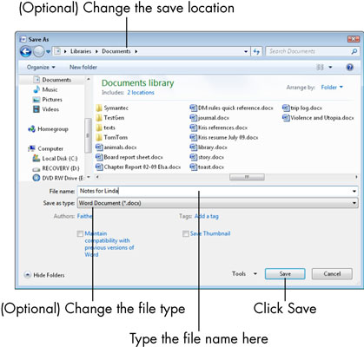Click Documents in the address path
The height and width of the screenshot is (347, 364).
[116, 51]
